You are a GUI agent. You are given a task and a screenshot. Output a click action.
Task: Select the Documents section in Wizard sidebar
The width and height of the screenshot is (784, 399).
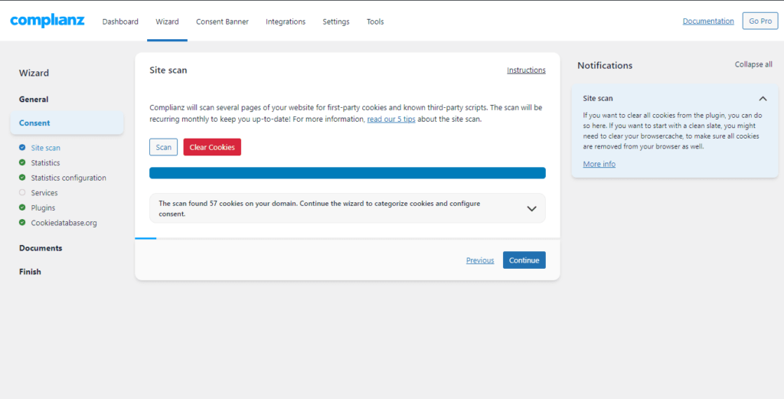tap(41, 248)
